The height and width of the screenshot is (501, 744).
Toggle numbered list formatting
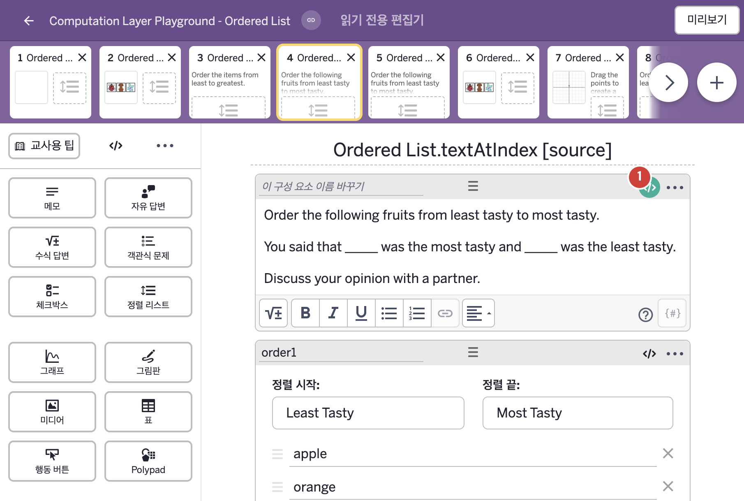(x=417, y=313)
